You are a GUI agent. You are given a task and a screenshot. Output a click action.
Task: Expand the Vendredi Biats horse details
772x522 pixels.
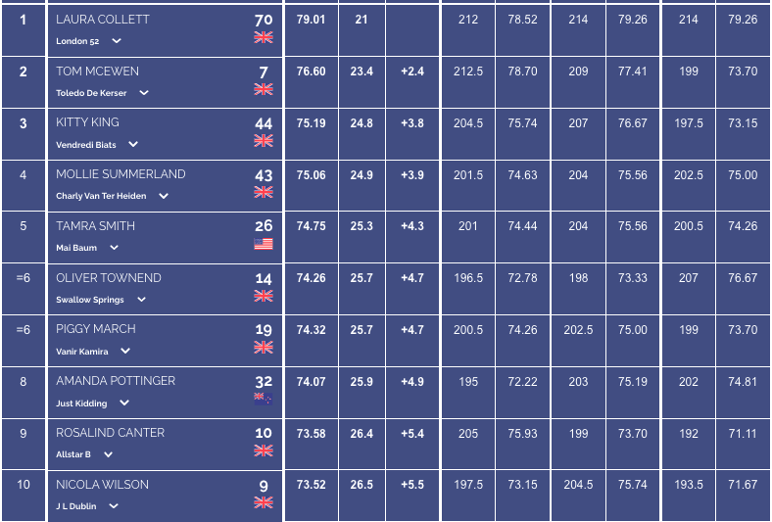133,144
